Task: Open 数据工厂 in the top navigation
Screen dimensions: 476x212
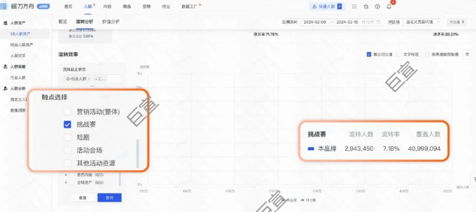Action: click(x=190, y=6)
